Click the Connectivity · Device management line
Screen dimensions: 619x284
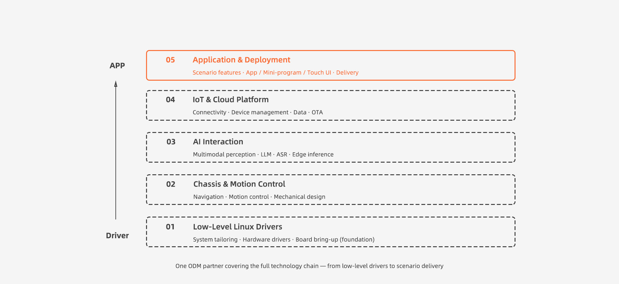point(258,112)
